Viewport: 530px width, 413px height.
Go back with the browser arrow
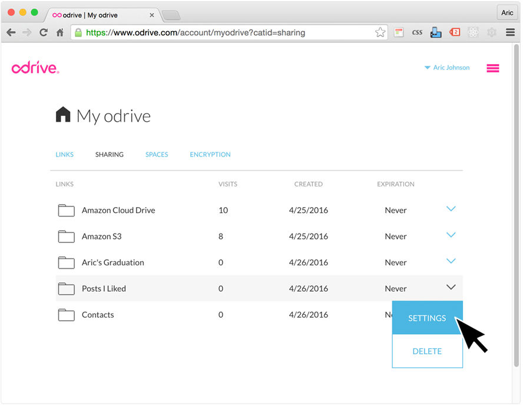point(11,33)
